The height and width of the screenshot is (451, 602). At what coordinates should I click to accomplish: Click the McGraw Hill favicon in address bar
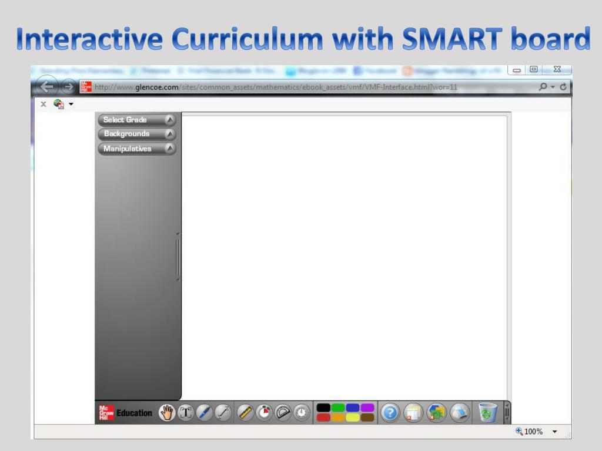tap(86, 87)
